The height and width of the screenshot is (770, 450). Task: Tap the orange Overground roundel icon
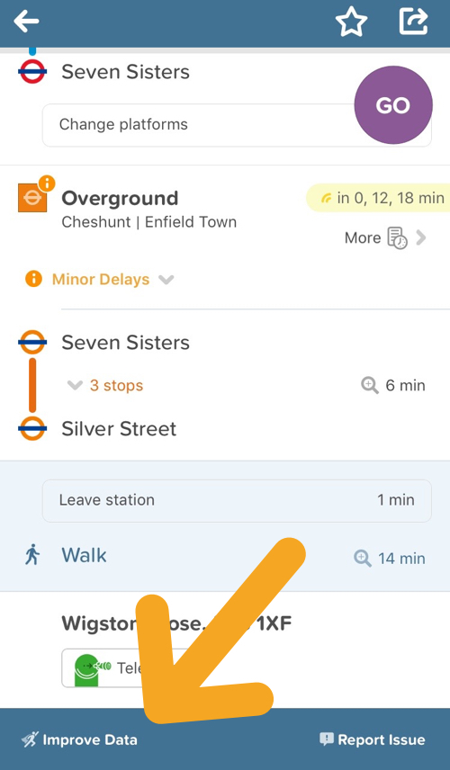(32, 198)
